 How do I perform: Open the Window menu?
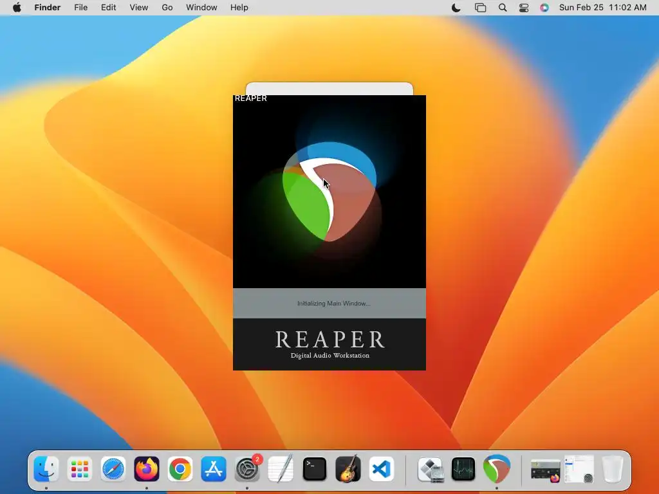tap(201, 8)
